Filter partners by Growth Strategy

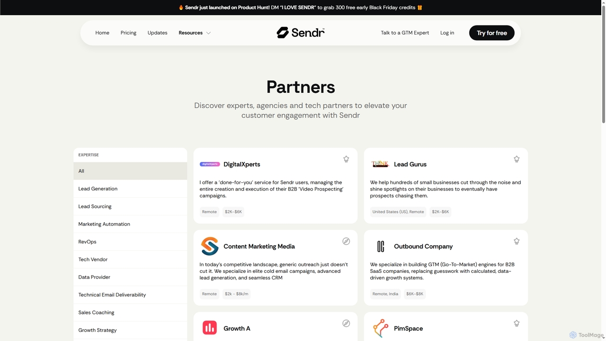(x=130, y=330)
